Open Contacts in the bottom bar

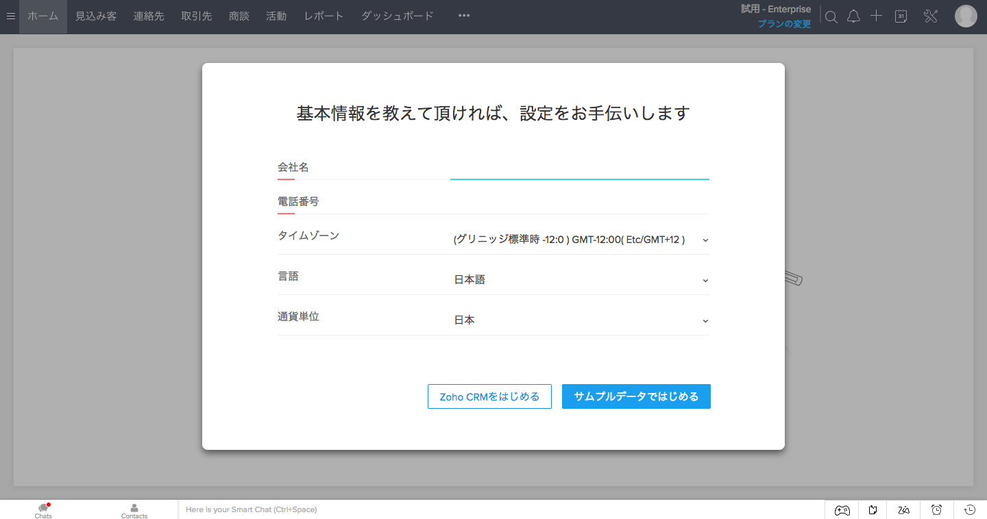coord(134,511)
